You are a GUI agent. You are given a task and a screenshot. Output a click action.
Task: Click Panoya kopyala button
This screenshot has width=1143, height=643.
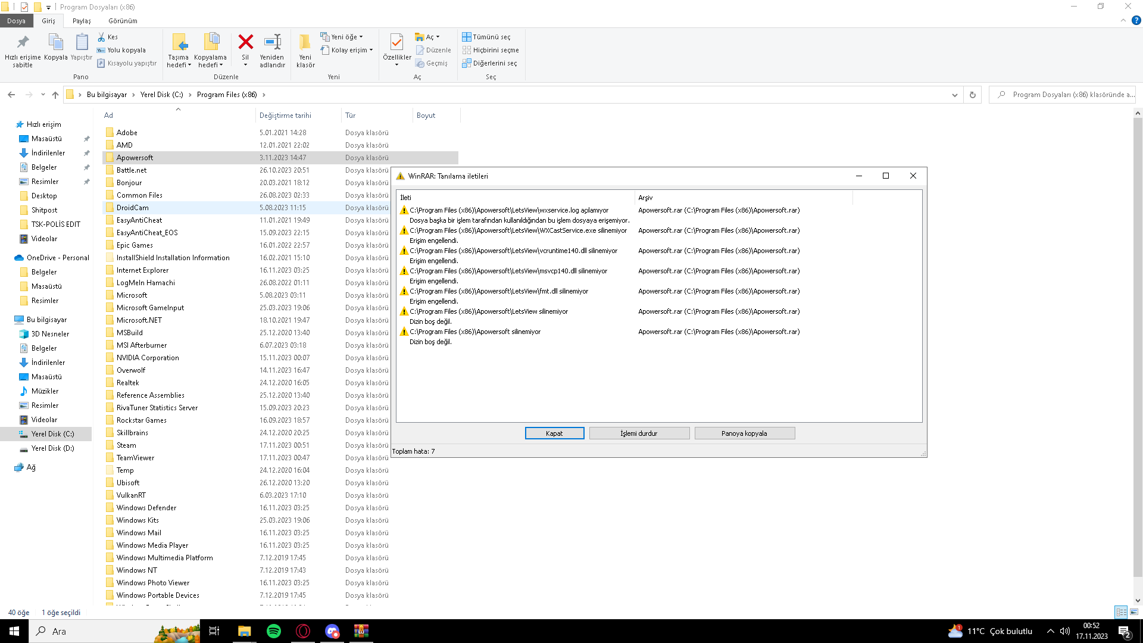[x=744, y=433]
